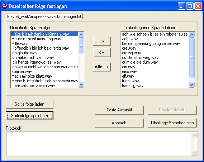The height and width of the screenshot is (162, 204).
Task: Select 'ich habe mich verirrt.wav'
Action: point(44,57)
